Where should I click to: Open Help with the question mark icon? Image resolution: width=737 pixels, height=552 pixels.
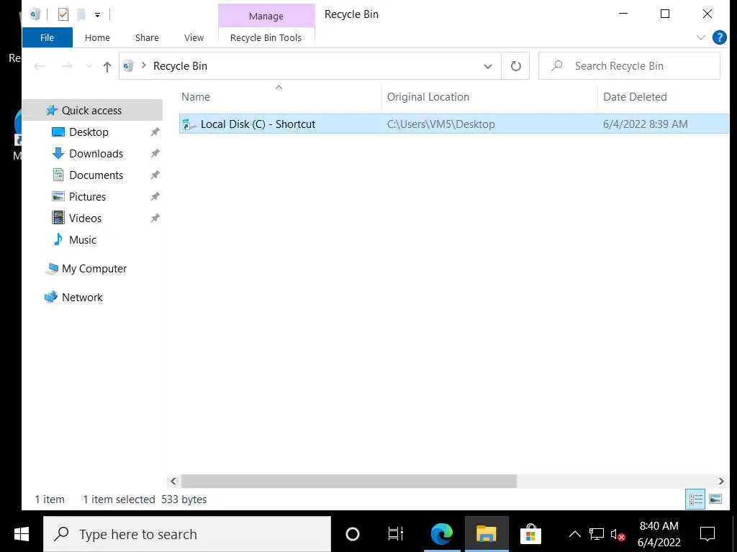pos(719,37)
